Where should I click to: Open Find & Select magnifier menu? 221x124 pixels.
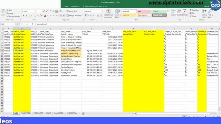[x=210, y=14]
